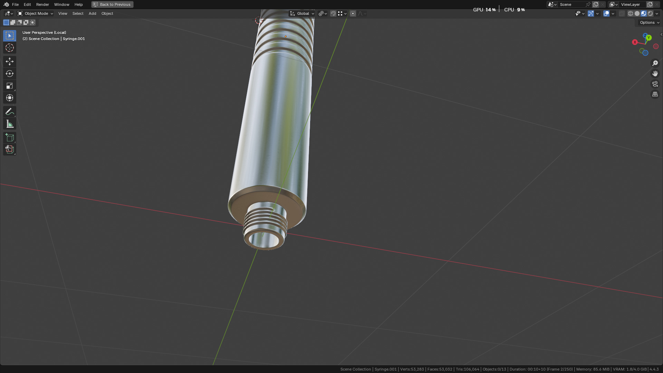This screenshot has width=663, height=373.
Task: Select the Select Box tool
Action: coord(10,36)
